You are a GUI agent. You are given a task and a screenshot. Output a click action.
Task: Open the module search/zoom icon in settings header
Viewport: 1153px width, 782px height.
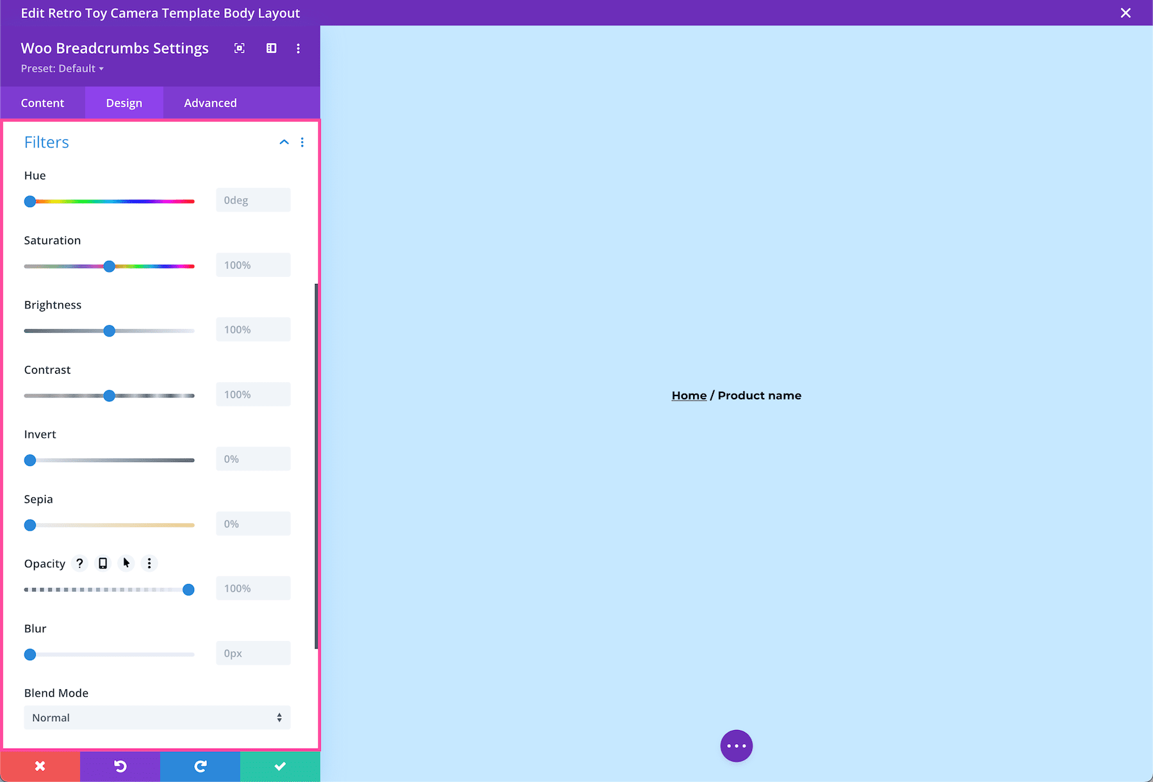point(240,48)
